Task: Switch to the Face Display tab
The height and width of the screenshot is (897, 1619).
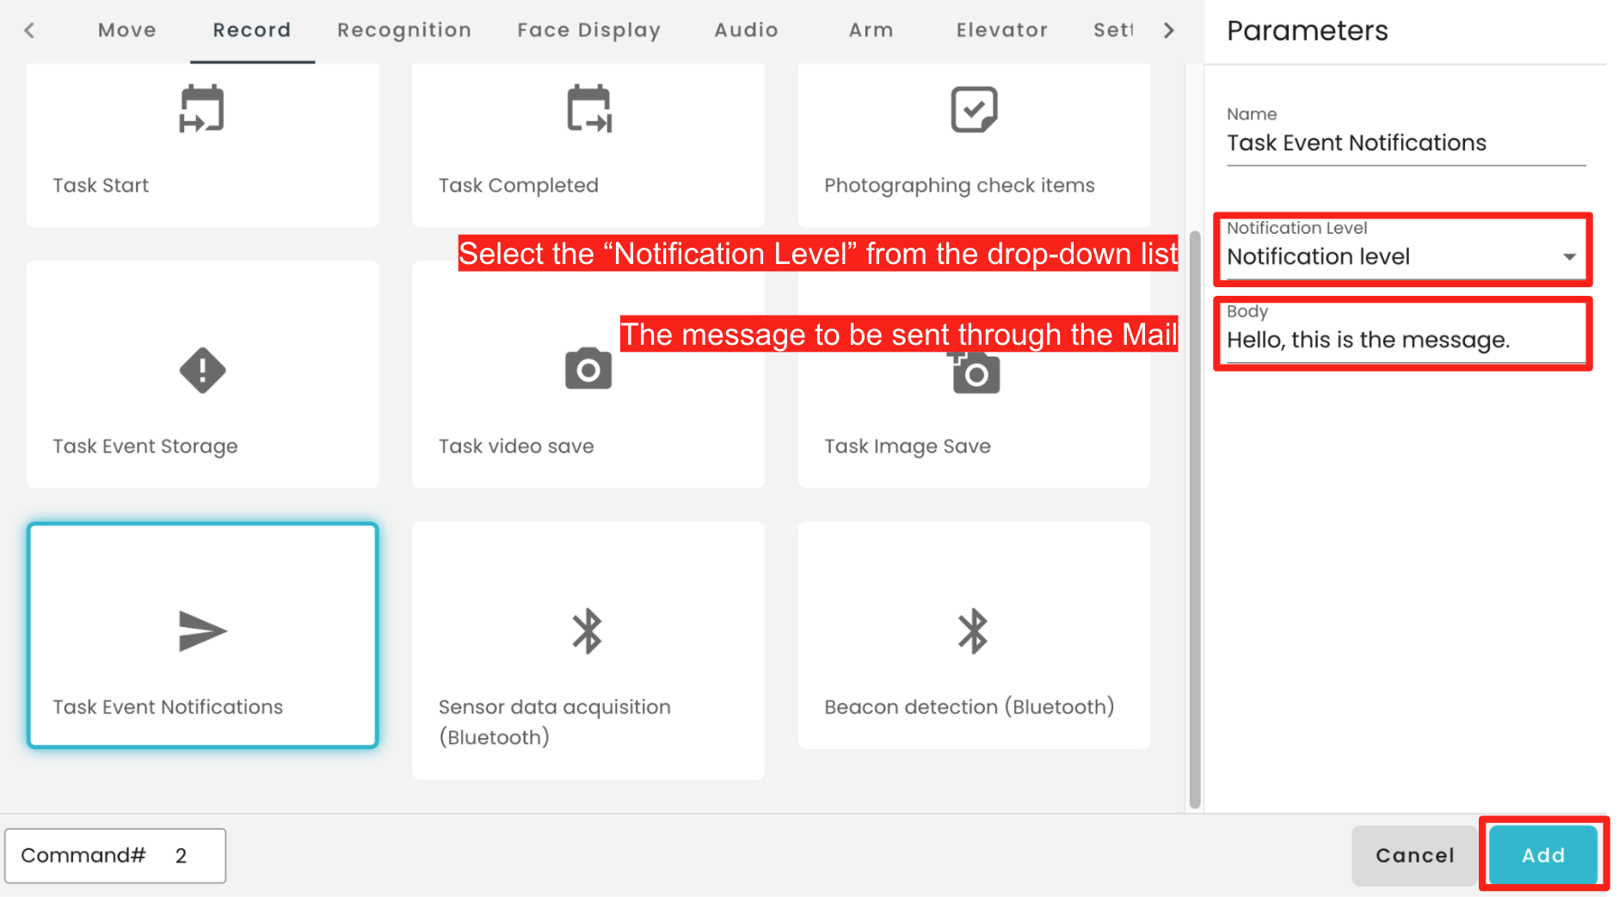Action: click(x=589, y=30)
